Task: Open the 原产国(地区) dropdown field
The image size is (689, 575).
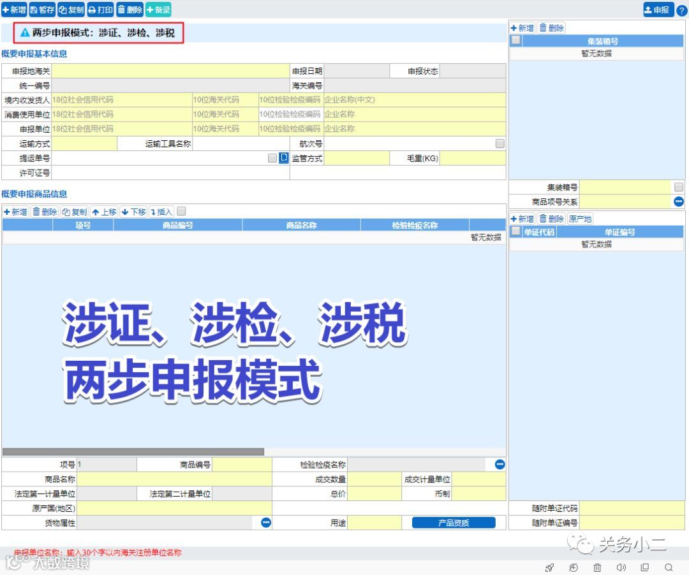Action: click(x=174, y=508)
